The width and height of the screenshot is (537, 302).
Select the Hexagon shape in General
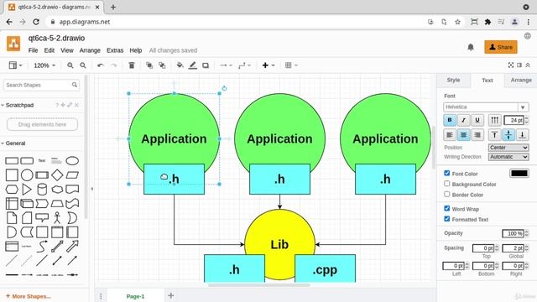12,189
